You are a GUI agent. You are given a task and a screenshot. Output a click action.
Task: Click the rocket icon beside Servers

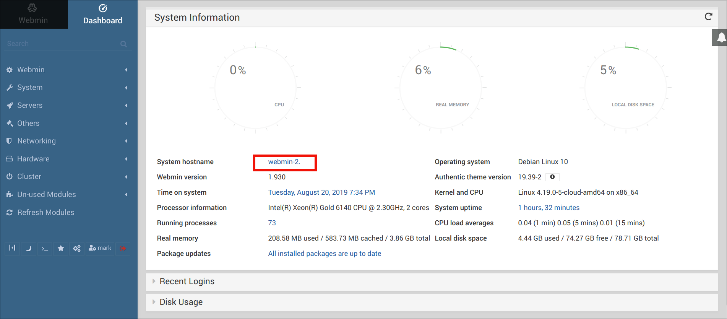(x=10, y=105)
